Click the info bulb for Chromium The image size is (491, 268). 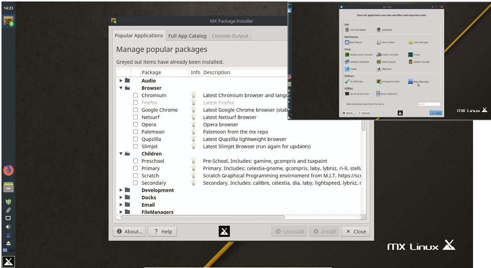pos(194,95)
